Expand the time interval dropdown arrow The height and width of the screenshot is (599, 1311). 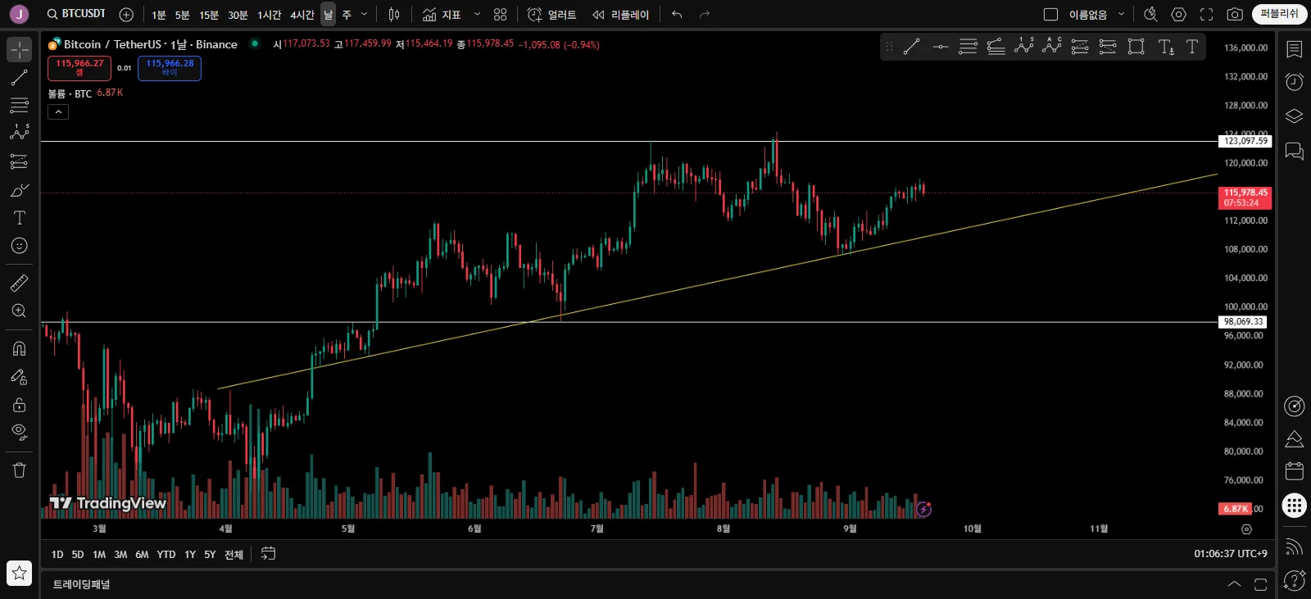[365, 15]
